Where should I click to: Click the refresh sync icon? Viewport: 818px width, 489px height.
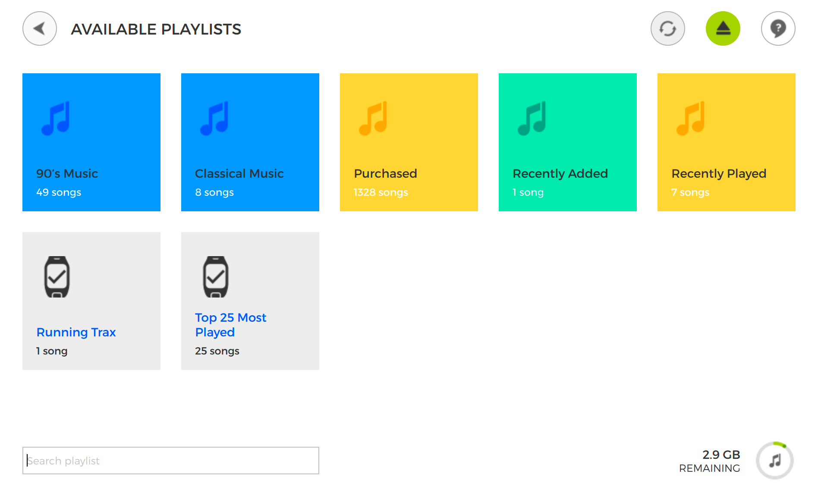coord(667,28)
